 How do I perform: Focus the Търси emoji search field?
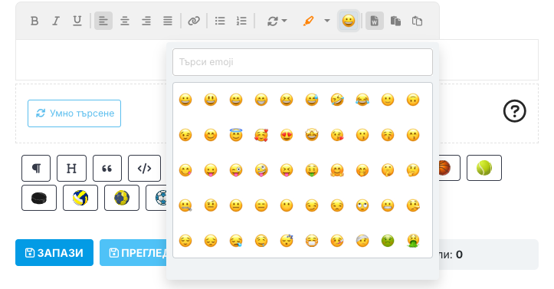[303, 62]
